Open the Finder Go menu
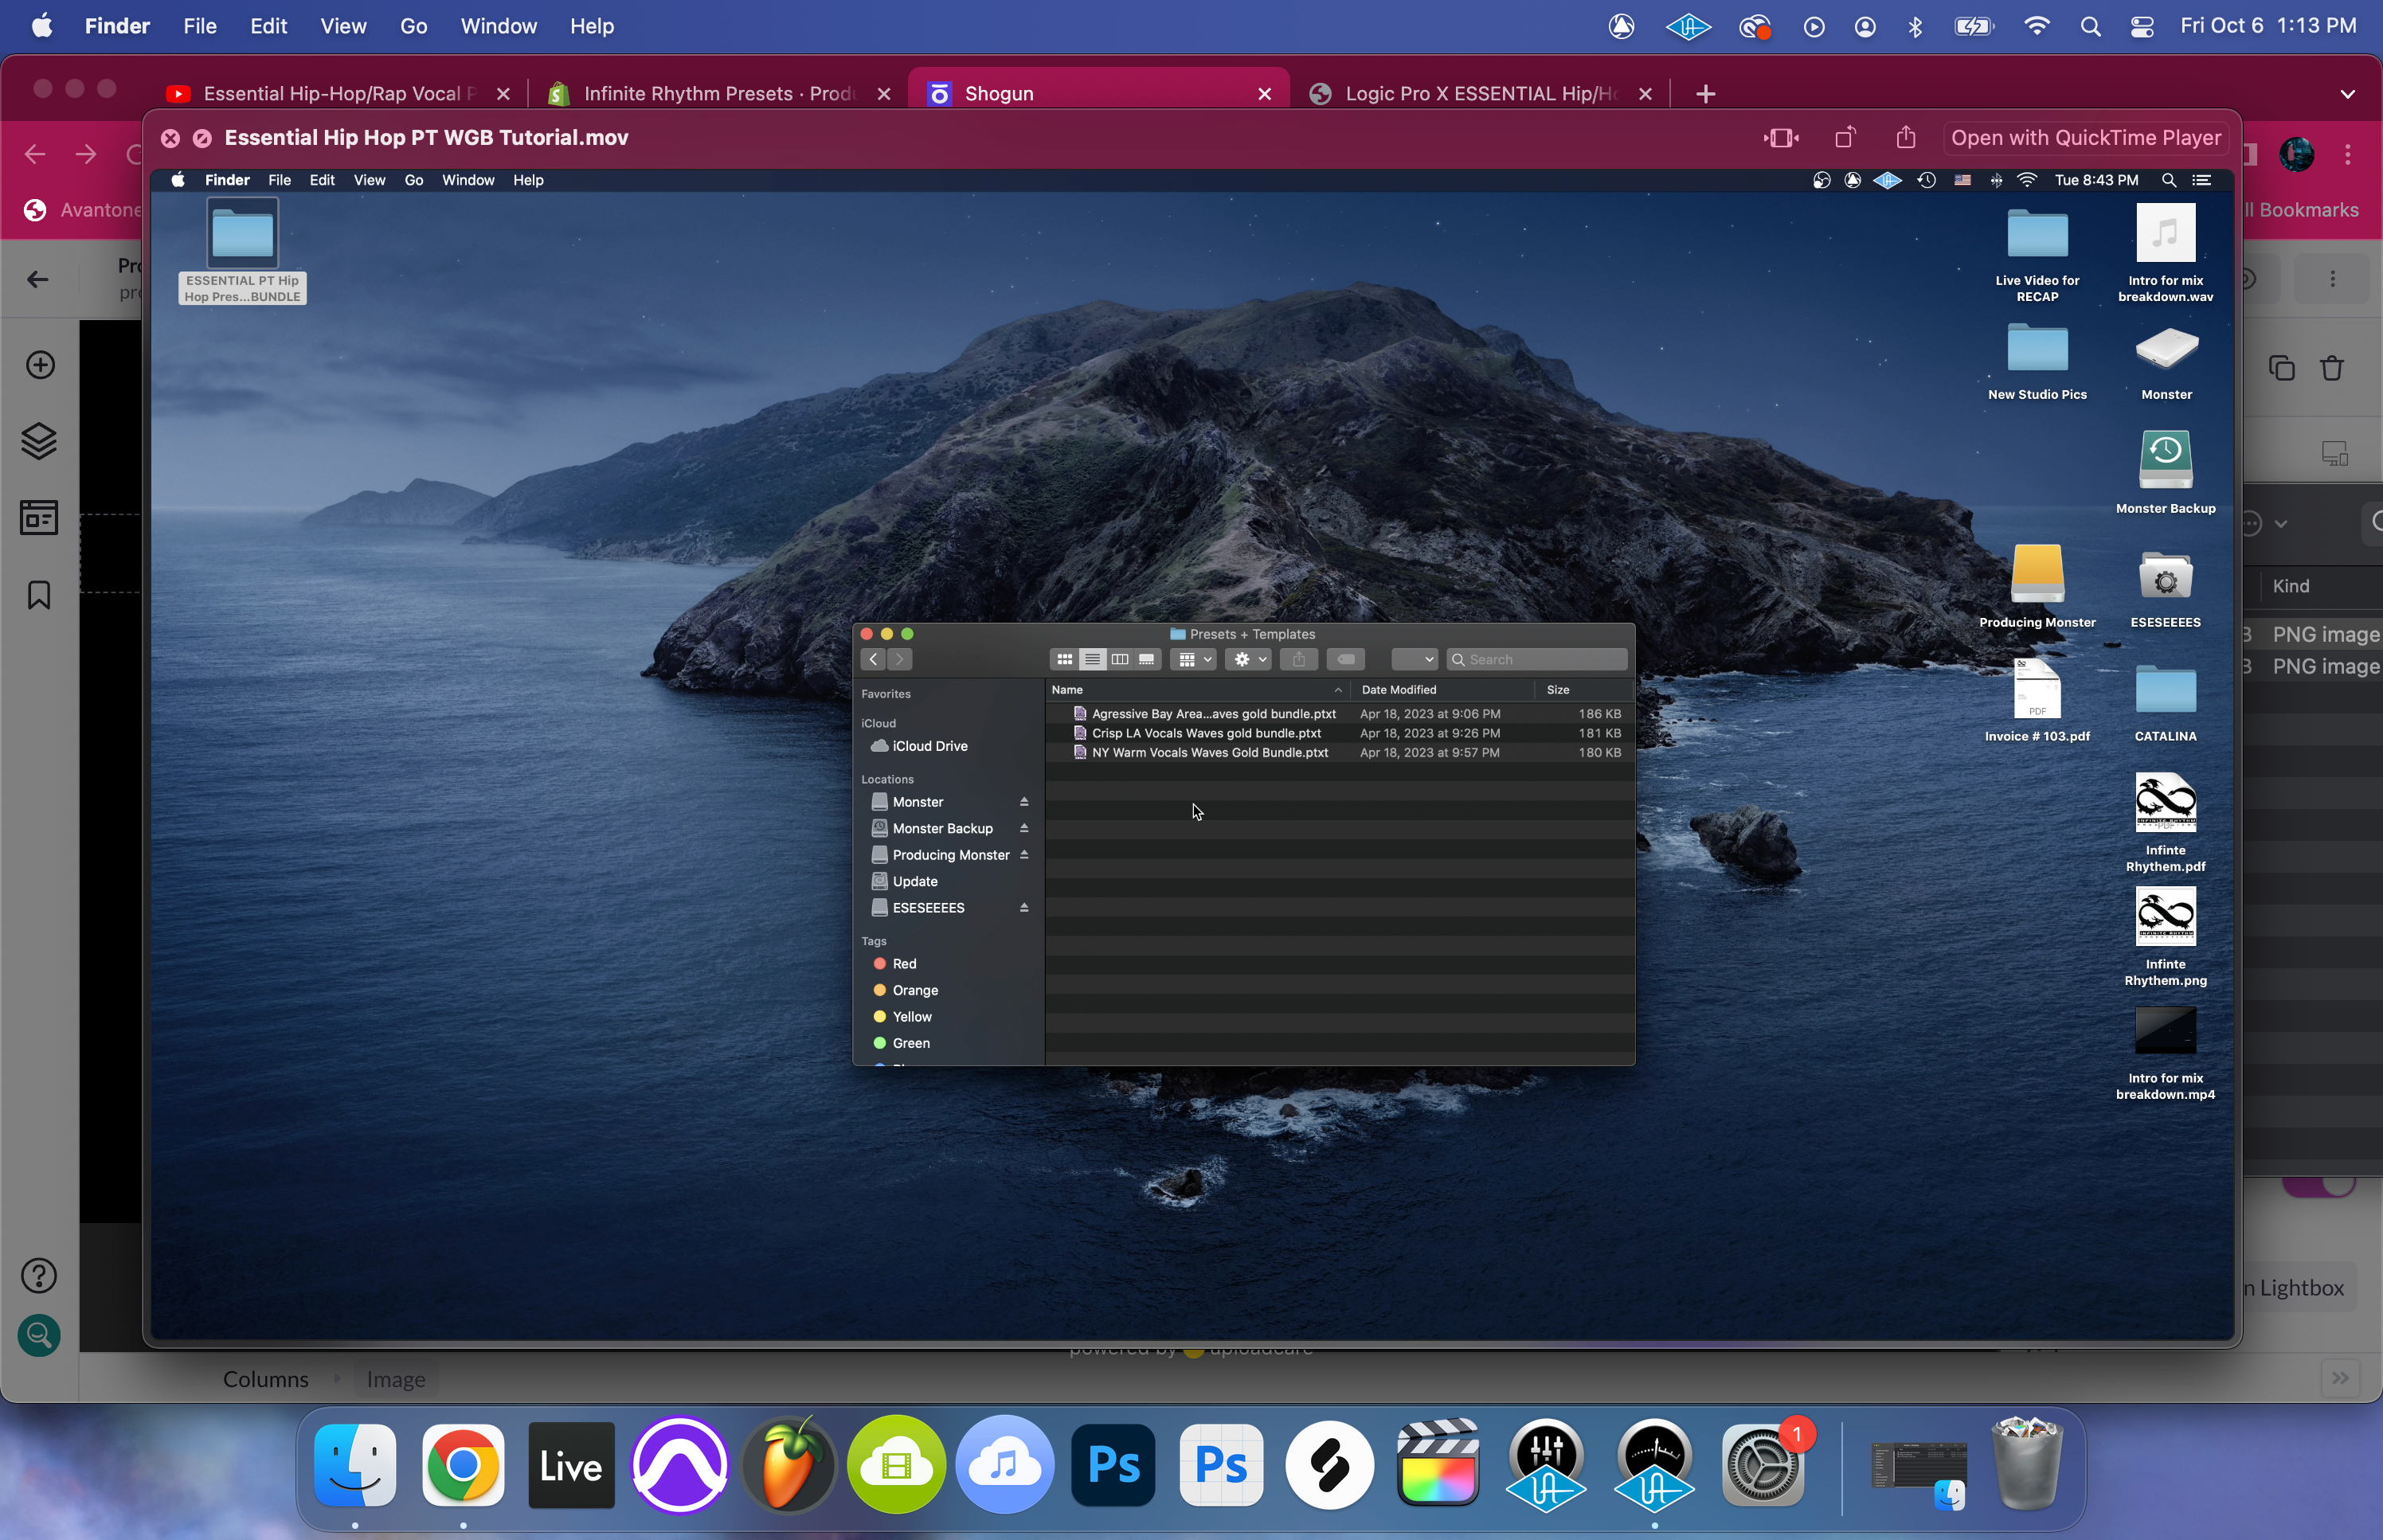The image size is (2383, 1540). [x=413, y=27]
